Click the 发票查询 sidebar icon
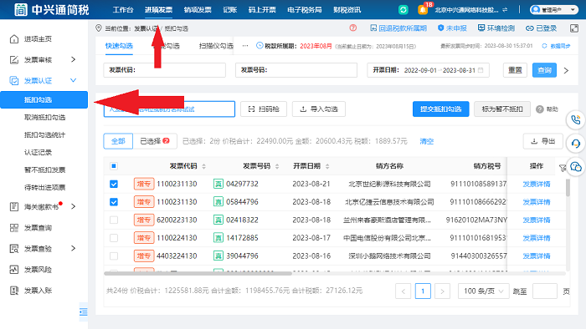The height and width of the screenshot is (329, 586). [14, 228]
